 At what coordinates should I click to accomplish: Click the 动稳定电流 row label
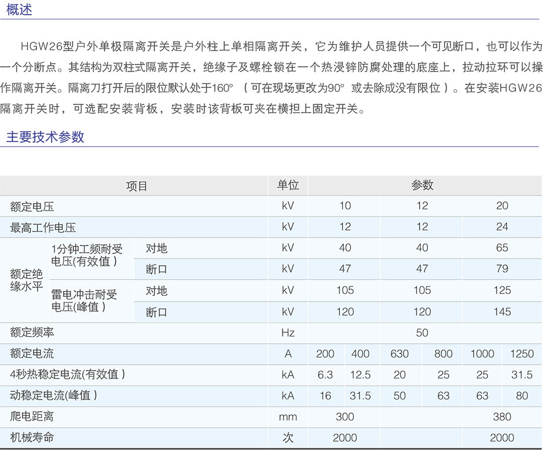(53, 396)
